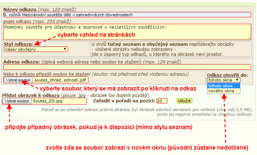Viewport: 257px width, 155px height.
Task: Open the Styl odkazu dropdown
Action: click(x=36, y=49)
